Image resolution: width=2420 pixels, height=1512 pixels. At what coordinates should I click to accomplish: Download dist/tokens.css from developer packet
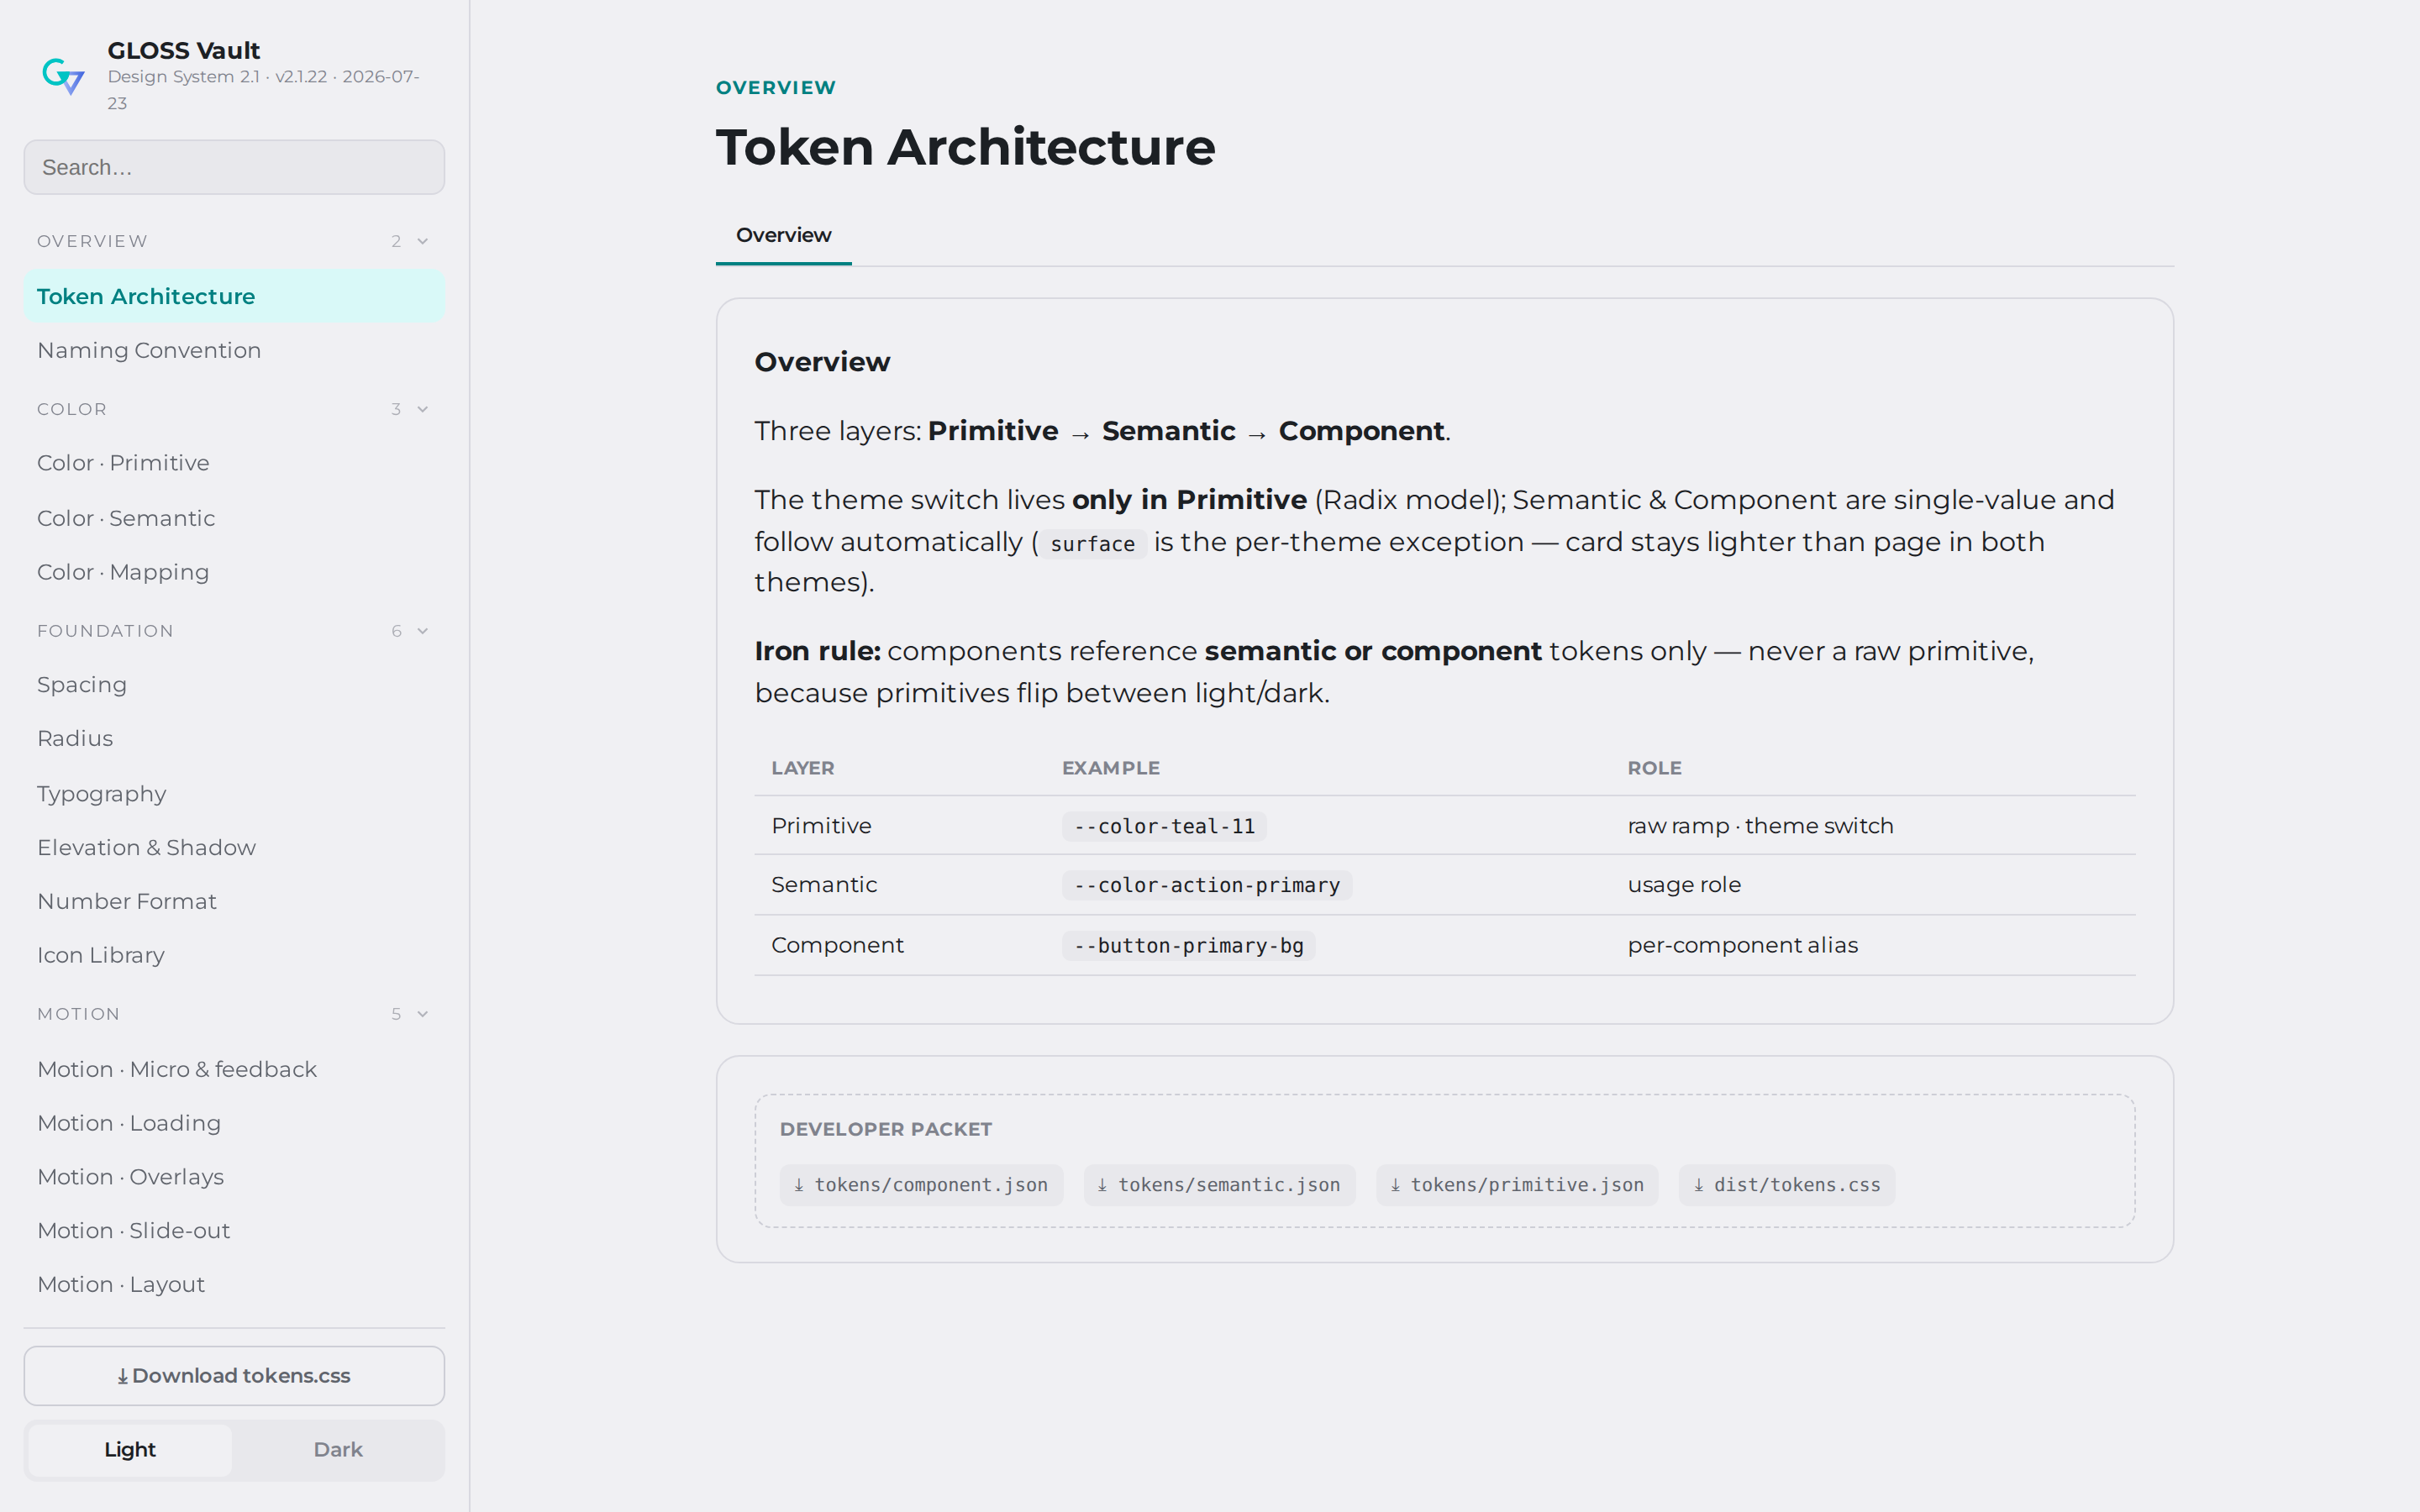click(x=1787, y=1185)
